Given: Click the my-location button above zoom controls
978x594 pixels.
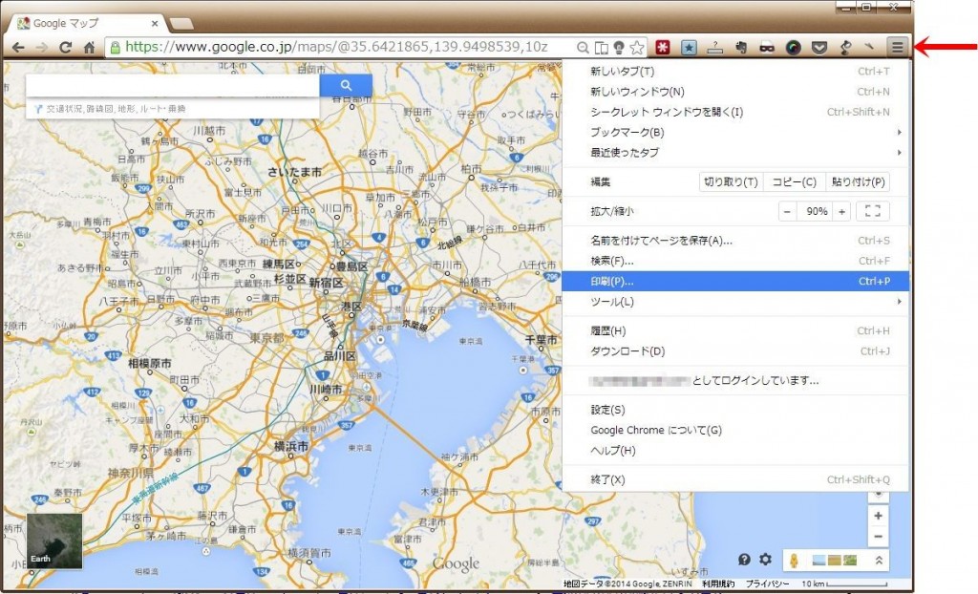Looking at the screenshot, I should click(x=879, y=494).
